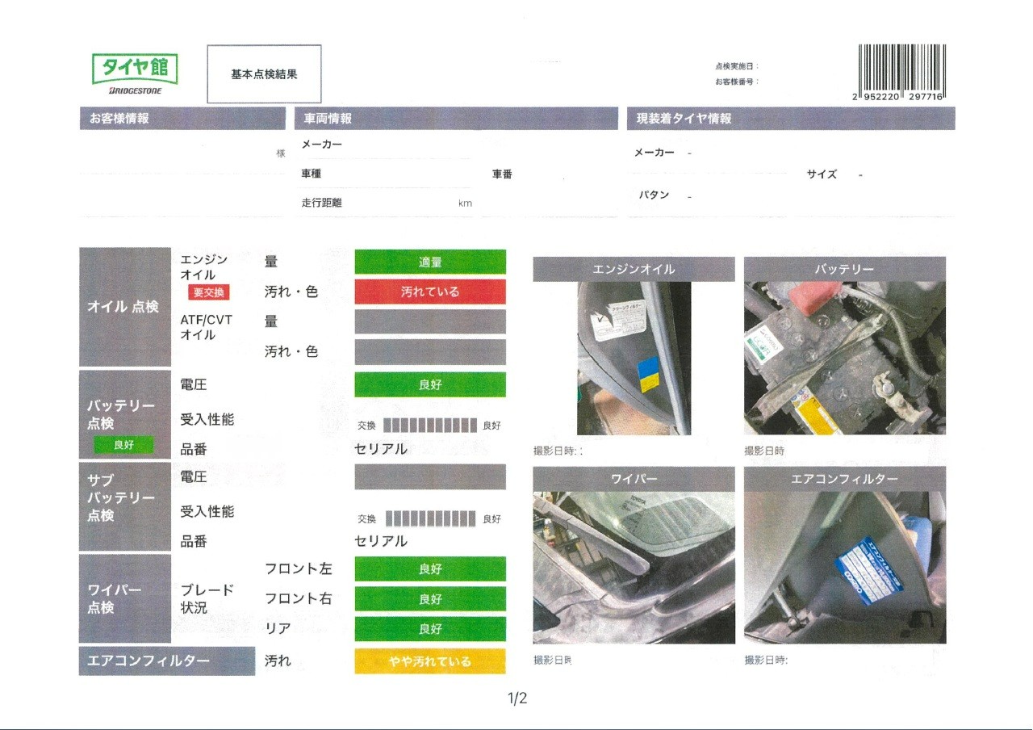Click the sub battery 受入性能 gauge bar
The height and width of the screenshot is (730, 1033).
[x=430, y=518]
